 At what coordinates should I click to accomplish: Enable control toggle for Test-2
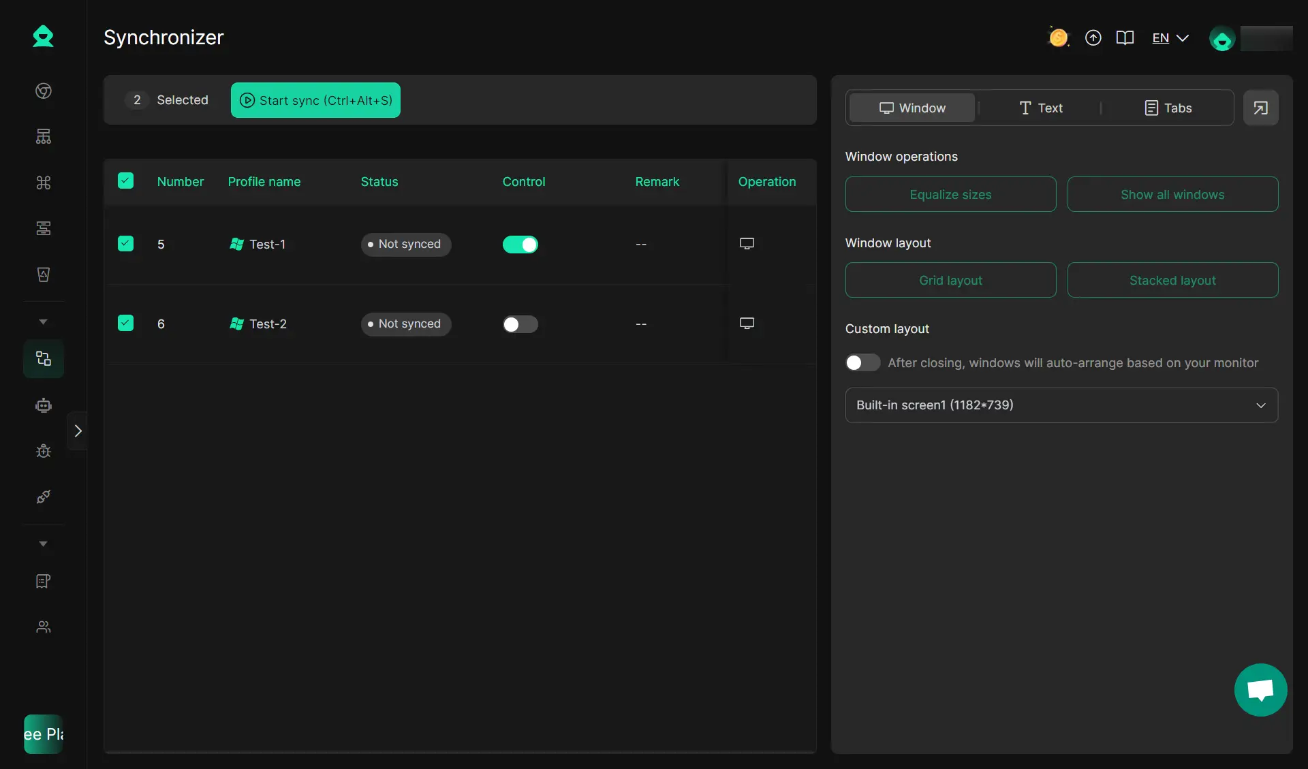pos(520,324)
